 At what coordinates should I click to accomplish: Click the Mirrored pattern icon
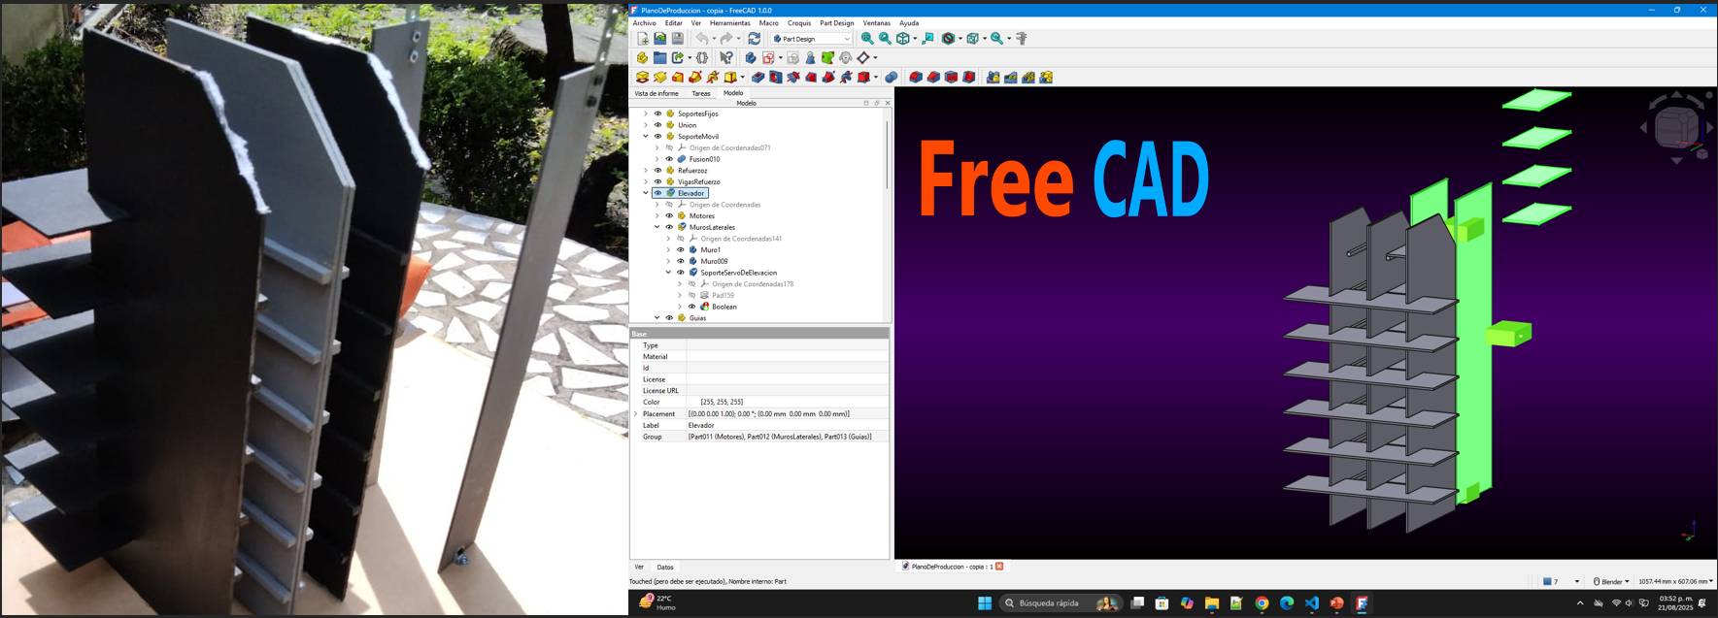(993, 78)
